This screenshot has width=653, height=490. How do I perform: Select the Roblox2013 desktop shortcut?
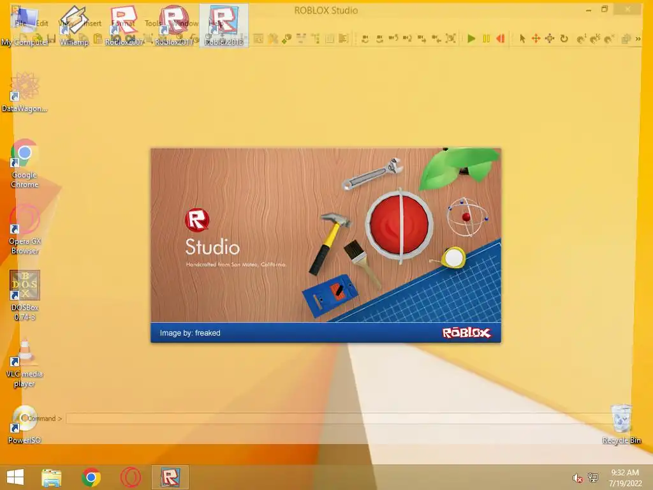(224, 25)
